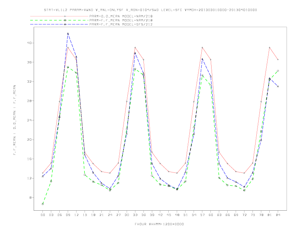Click y-axis tick label 12
Image resolution: width=303 pixels, height=234 pixels.
tap(29, 178)
